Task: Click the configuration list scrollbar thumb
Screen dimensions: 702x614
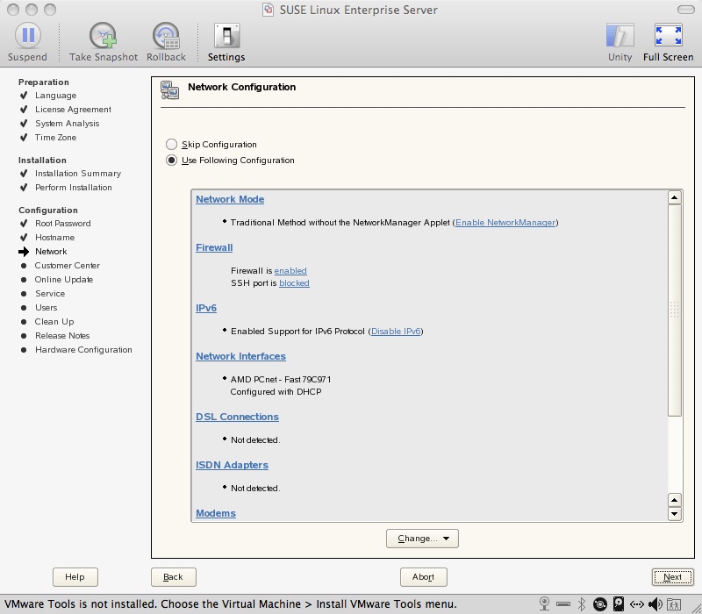Action: [x=674, y=310]
